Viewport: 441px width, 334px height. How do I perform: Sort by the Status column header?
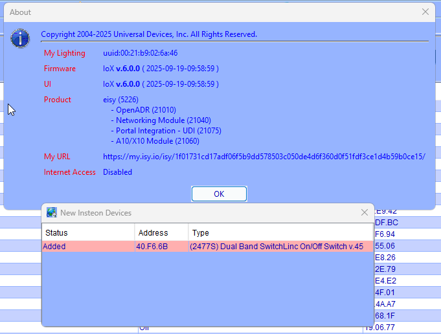(89, 232)
